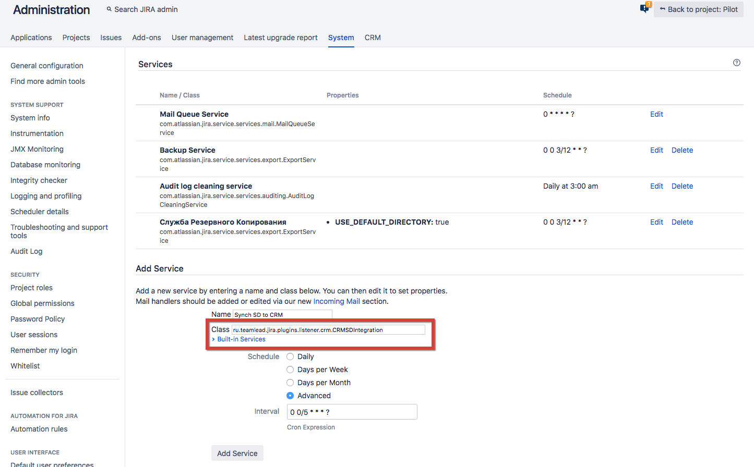Open the User management tab

[x=202, y=38]
